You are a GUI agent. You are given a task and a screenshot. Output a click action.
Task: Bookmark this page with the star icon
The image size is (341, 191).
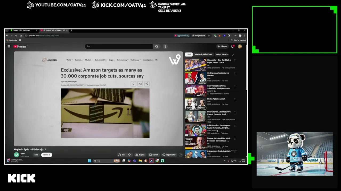(209, 36)
